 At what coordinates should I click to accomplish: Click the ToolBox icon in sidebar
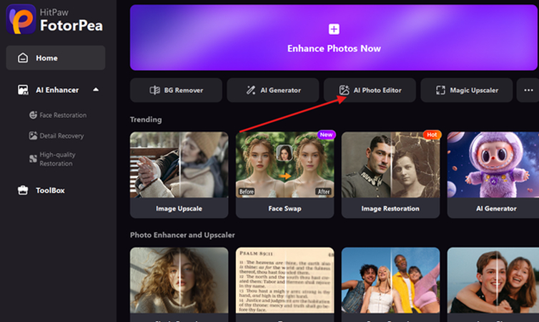[23, 190]
